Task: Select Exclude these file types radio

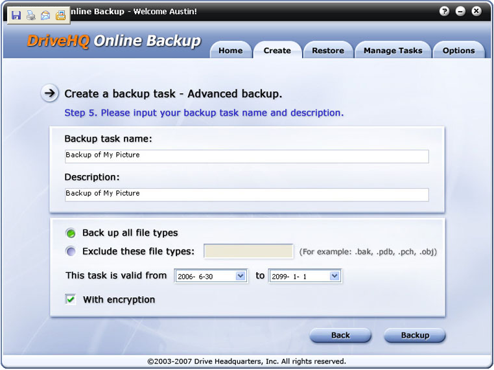Action: (71, 251)
